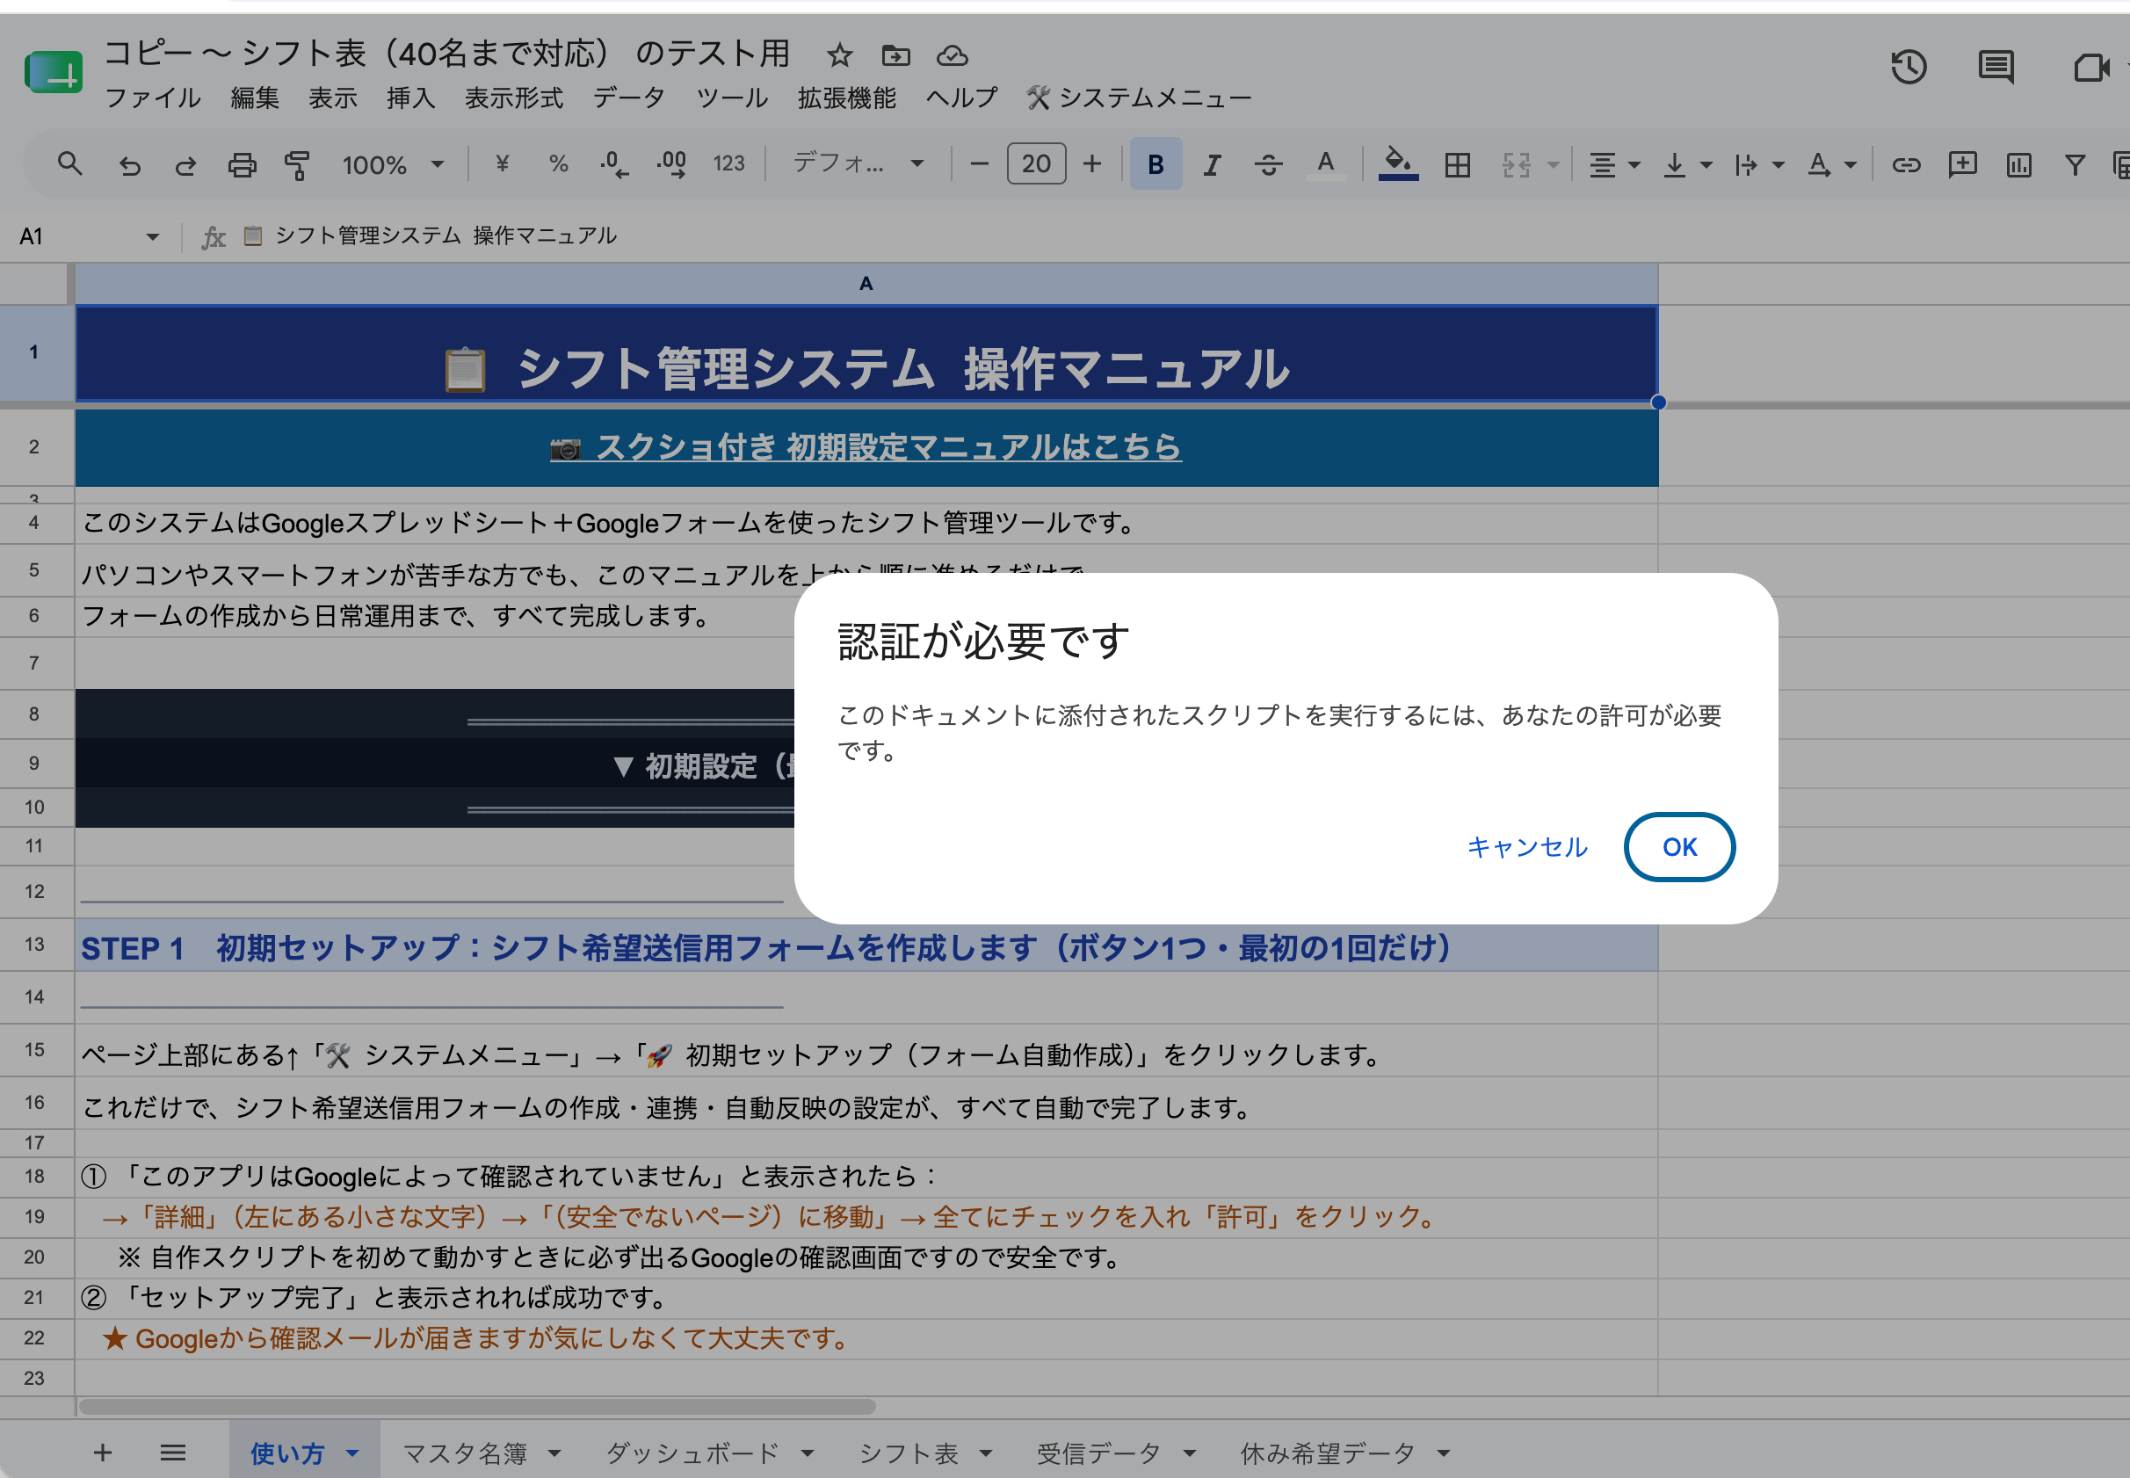Open horizontal align dropdown
Viewport: 2130px width, 1478px height.
coord(1614,165)
